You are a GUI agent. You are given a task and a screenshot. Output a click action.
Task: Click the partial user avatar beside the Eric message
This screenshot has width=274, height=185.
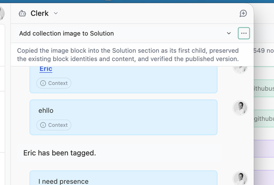240,70
